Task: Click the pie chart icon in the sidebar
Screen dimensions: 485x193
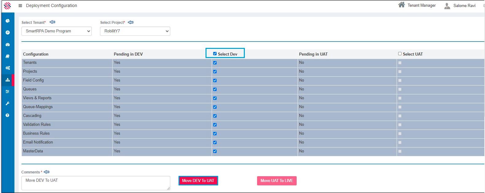Action: point(8,21)
